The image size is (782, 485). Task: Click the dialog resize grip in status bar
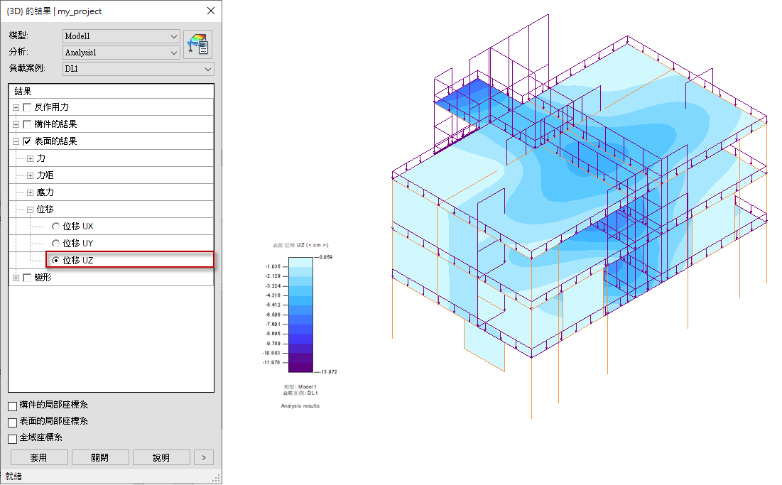click(x=217, y=478)
